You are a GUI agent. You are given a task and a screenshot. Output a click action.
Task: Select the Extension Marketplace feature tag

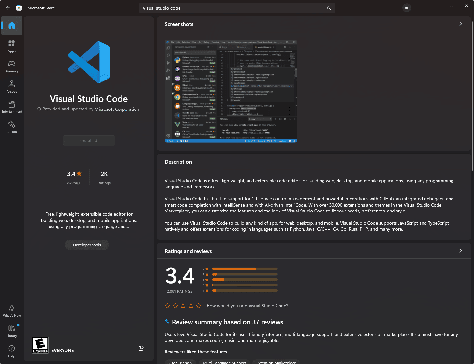[x=276, y=362]
